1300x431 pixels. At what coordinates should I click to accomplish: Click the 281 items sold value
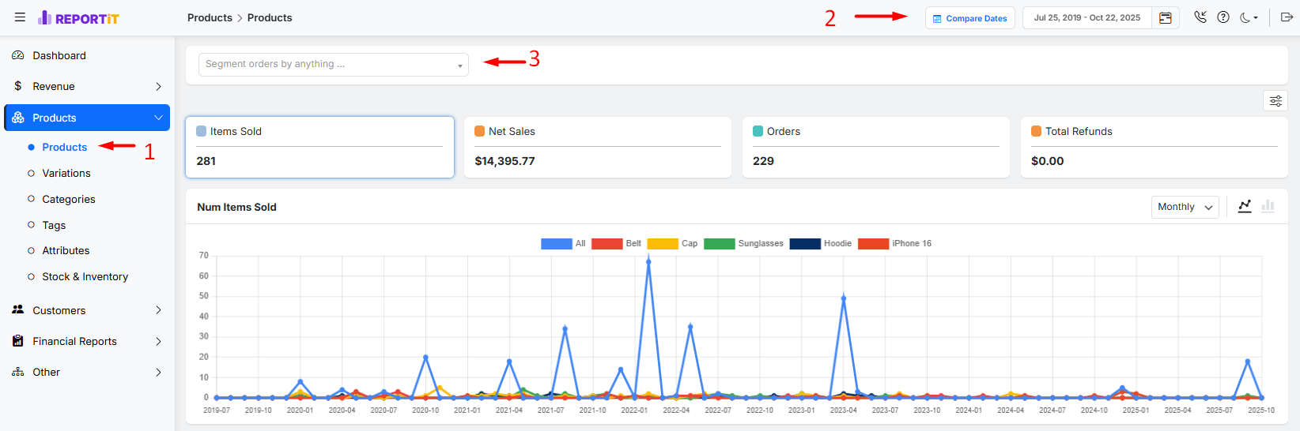click(x=206, y=160)
